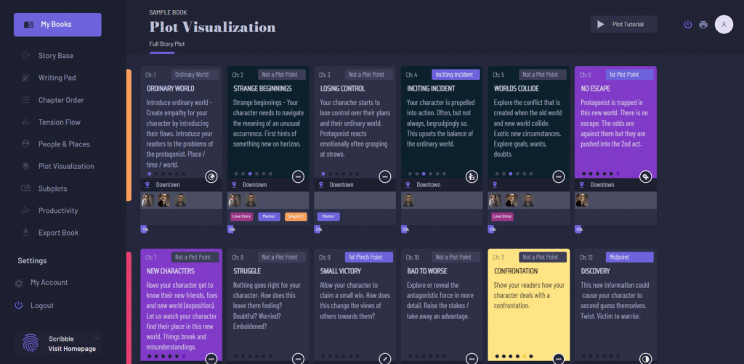
Task: Open plot point dropdown on Chapter 1
Action: (195, 74)
